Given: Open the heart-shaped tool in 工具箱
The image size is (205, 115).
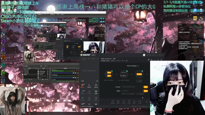Looking at the screenshot, I should [82, 98].
